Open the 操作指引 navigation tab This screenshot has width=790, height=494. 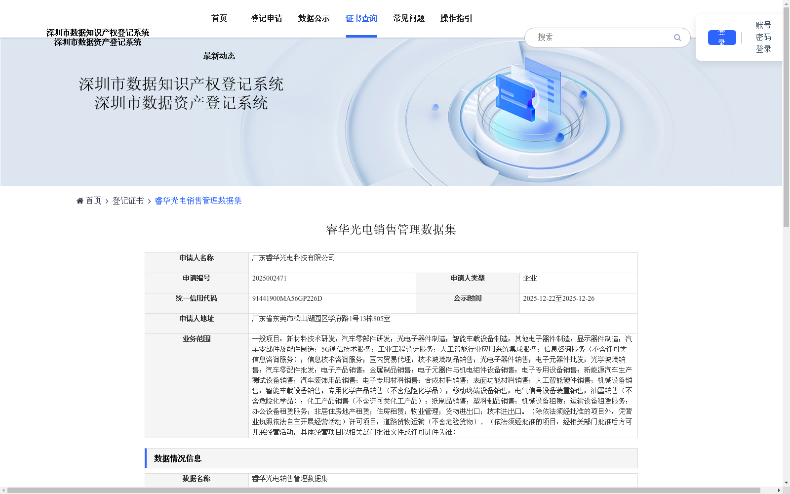point(456,18)
